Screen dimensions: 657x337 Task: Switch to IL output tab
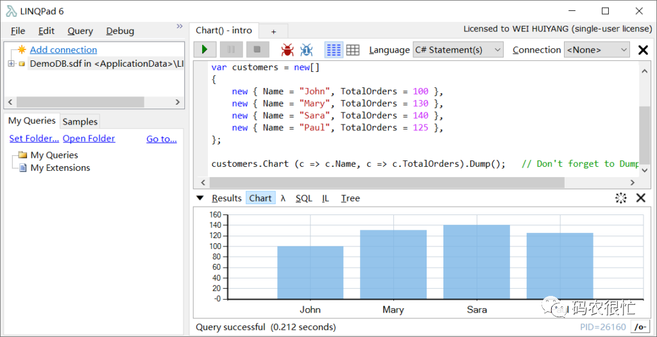coord(325,198)
